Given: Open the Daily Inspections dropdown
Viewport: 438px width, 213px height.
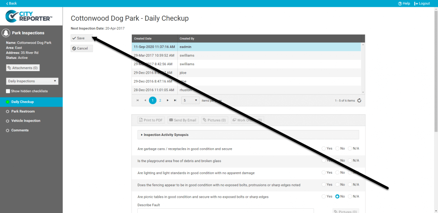Looking at the screenshot, I should pyautogui.click(x=32, y=81).
